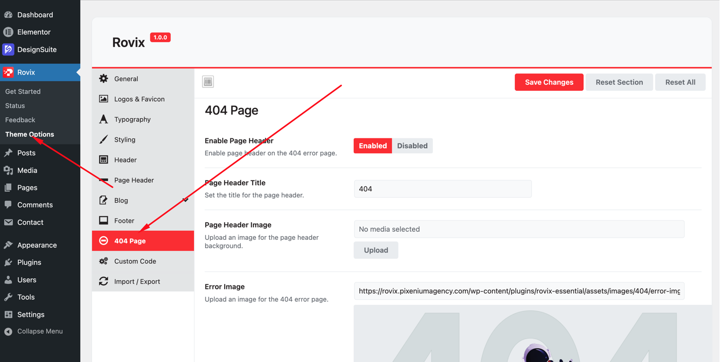Click the Error Image URL field

coord(519,291)
